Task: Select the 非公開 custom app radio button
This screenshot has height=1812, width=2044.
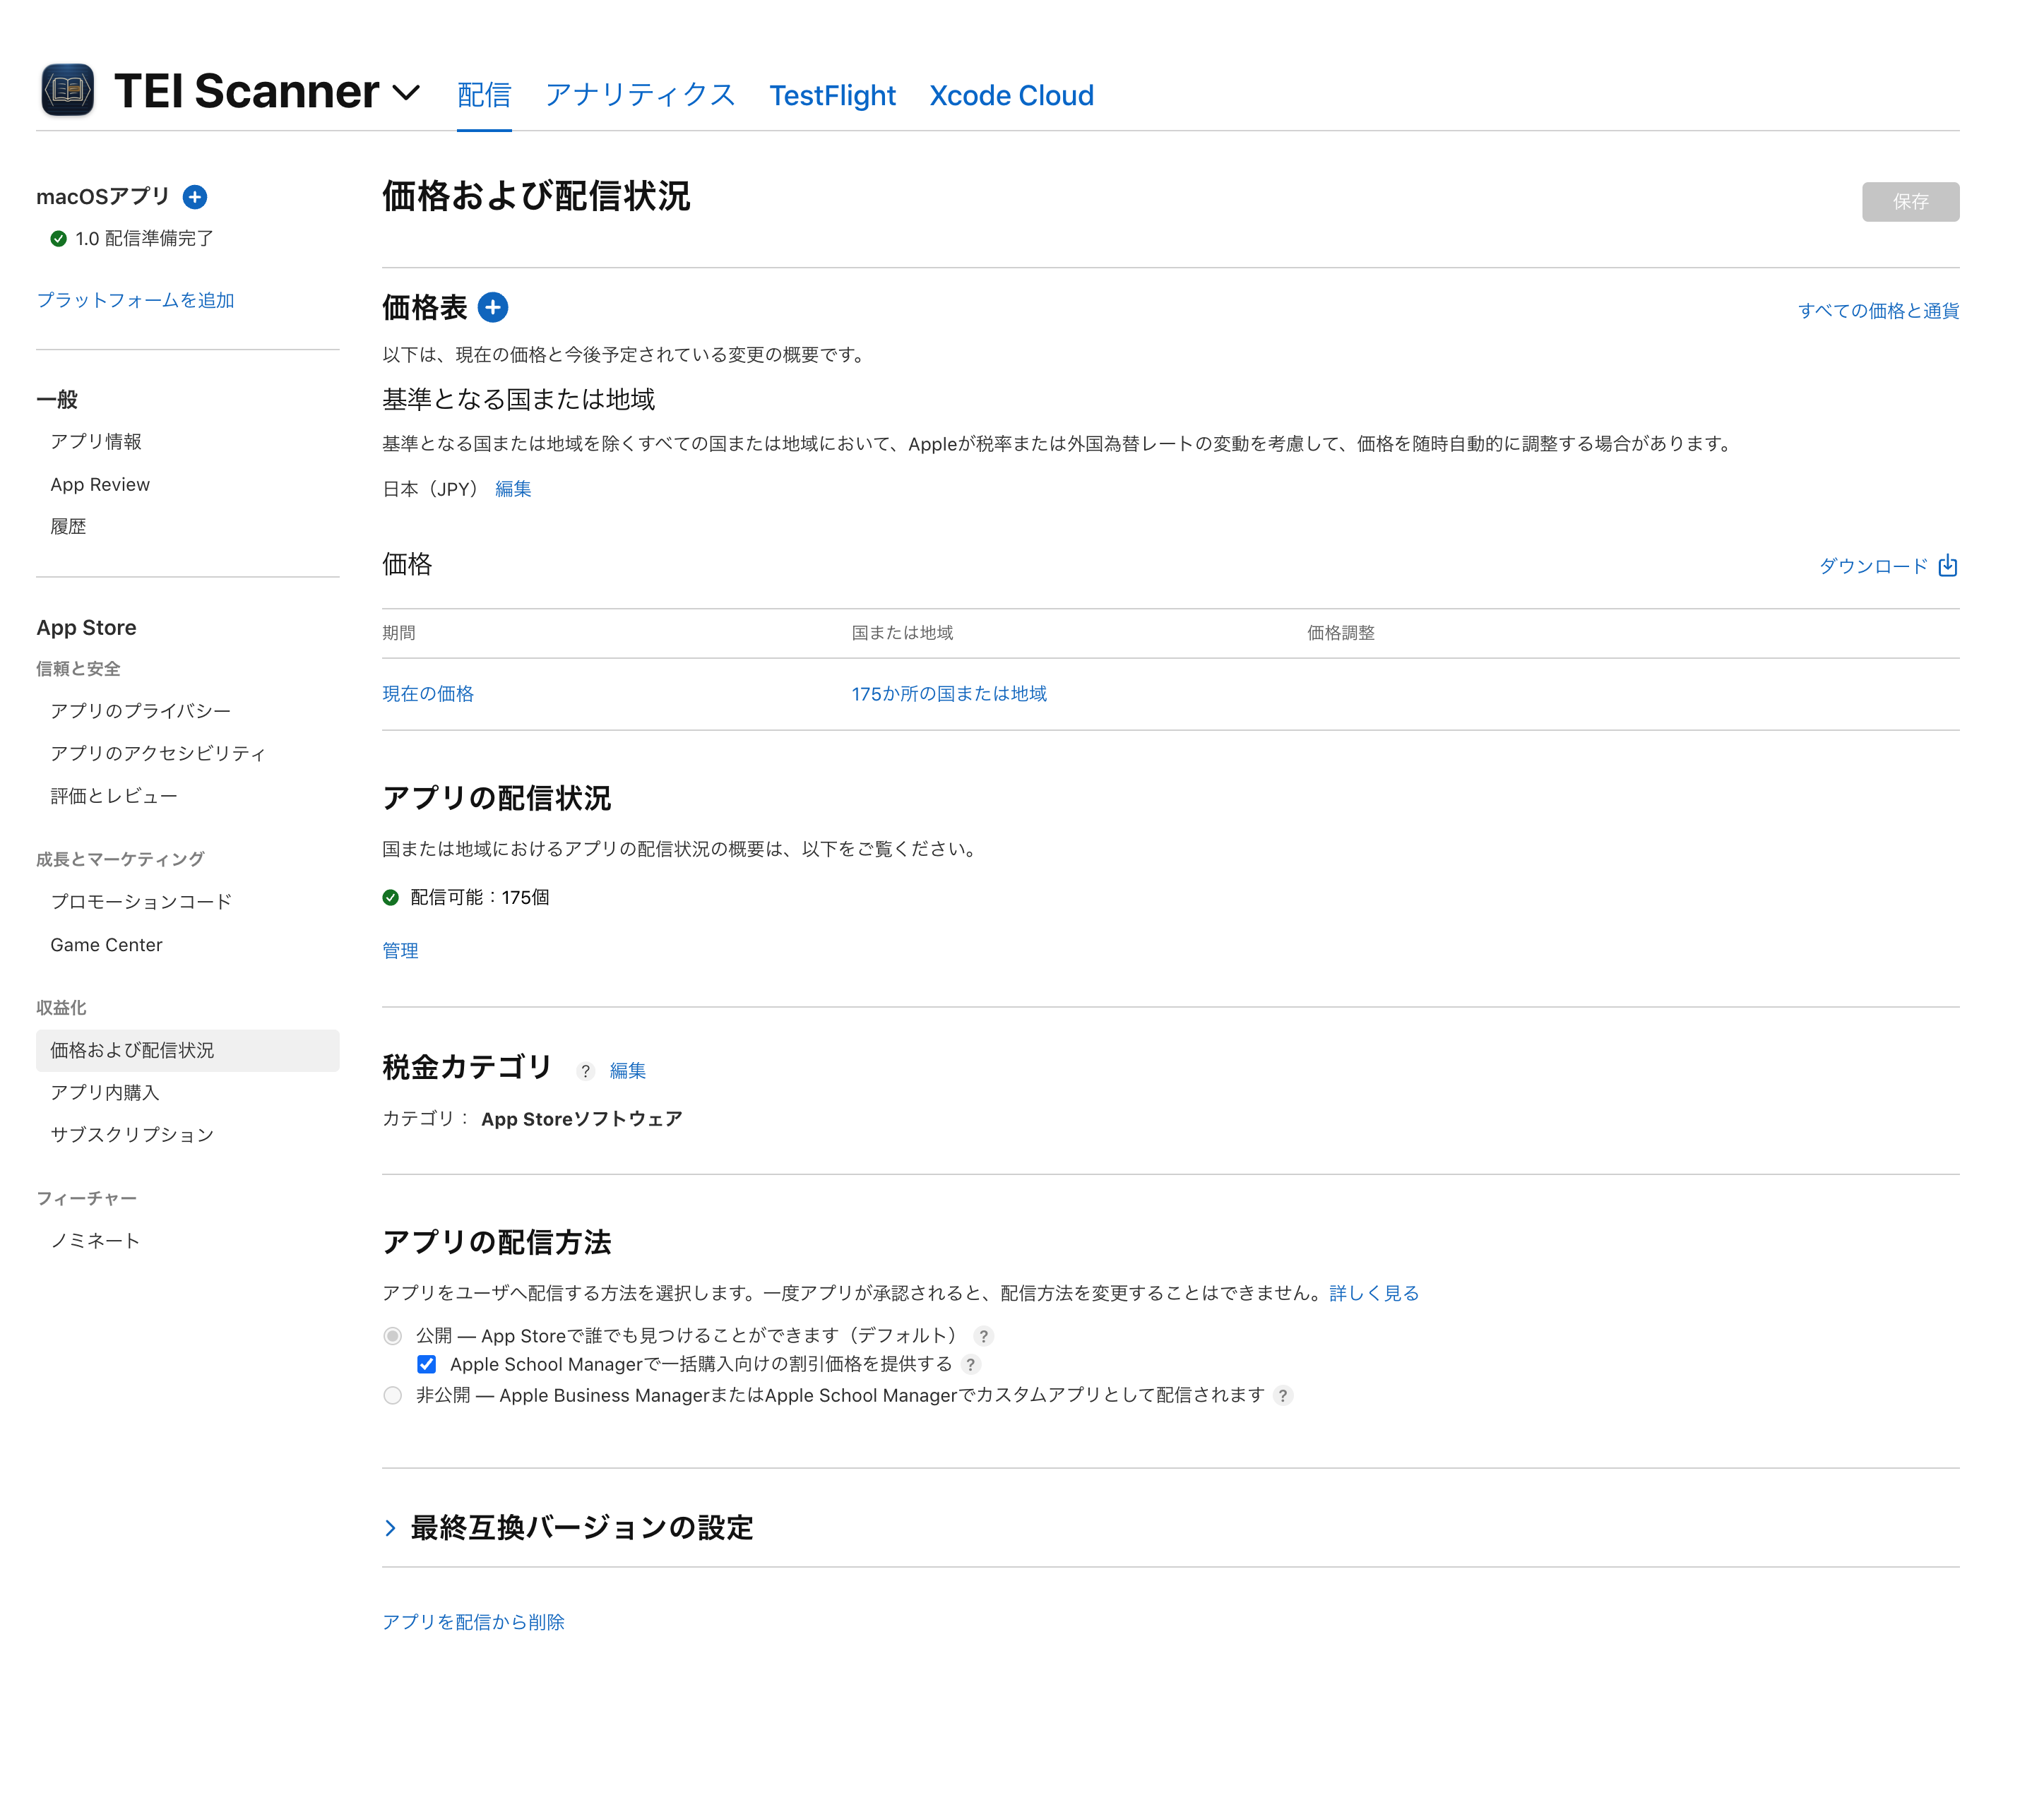Action: (x=393, y=1396)
